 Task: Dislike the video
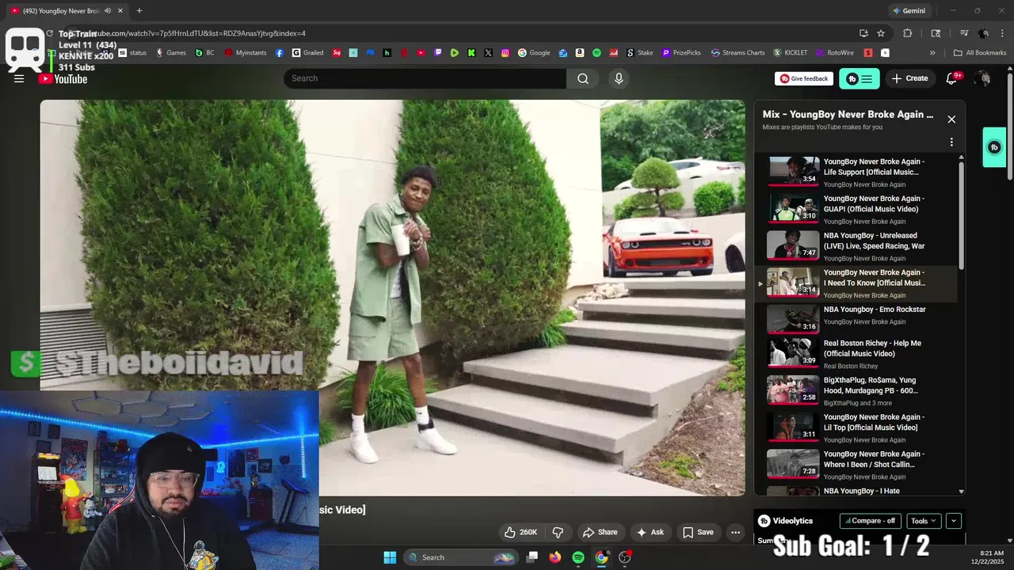click(558, 532)
